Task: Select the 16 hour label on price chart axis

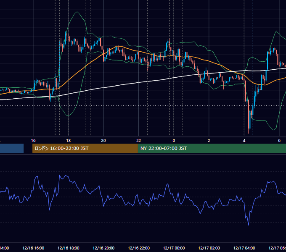Action: pos(33,141)
